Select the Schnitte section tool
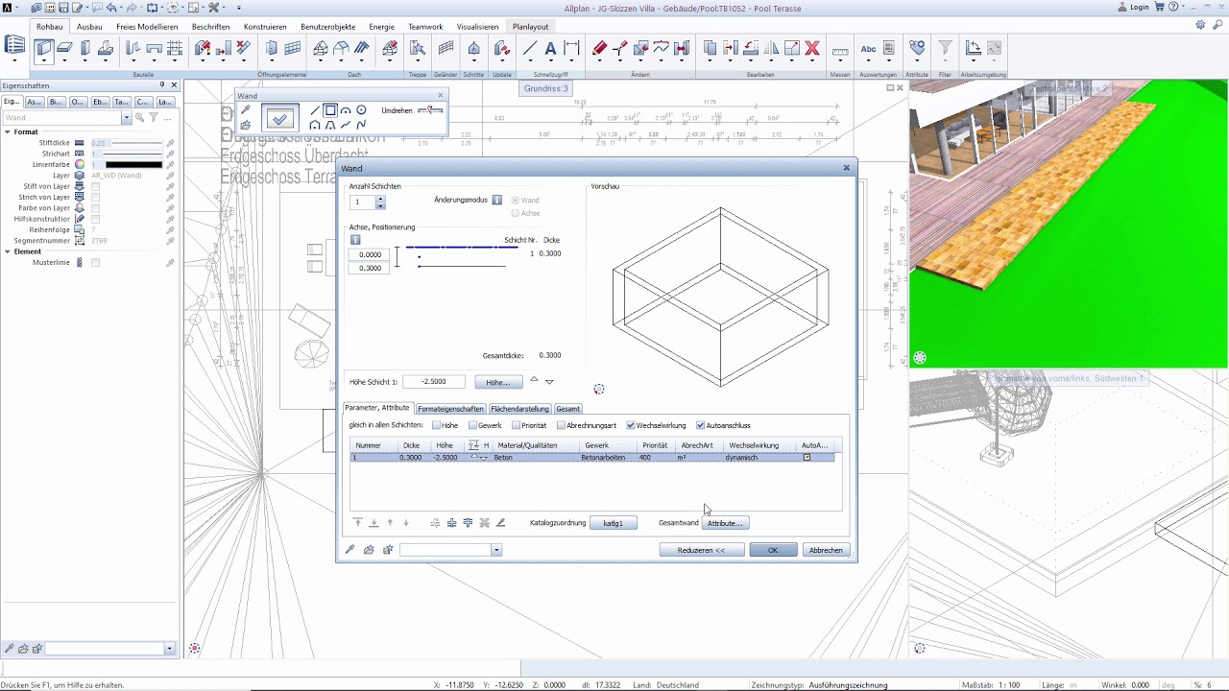Viewport: 1229px width, 691px height. 474,48
